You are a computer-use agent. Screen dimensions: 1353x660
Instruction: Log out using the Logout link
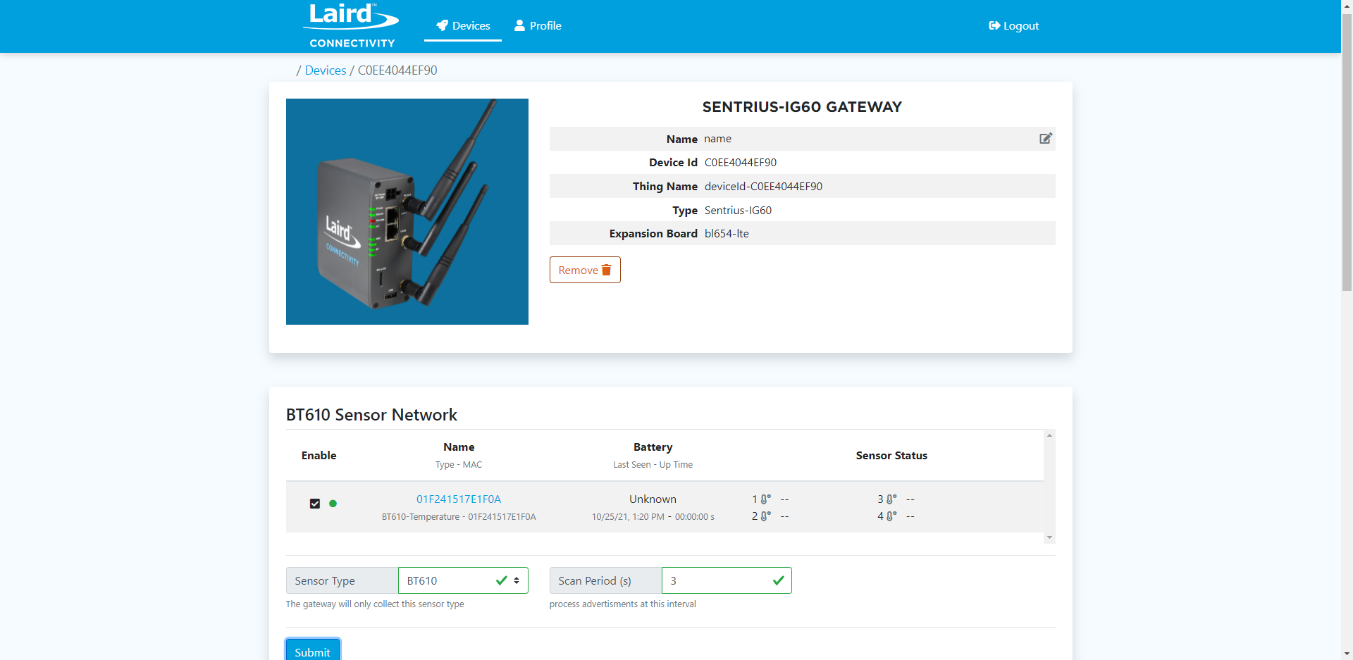point(1013,26)
